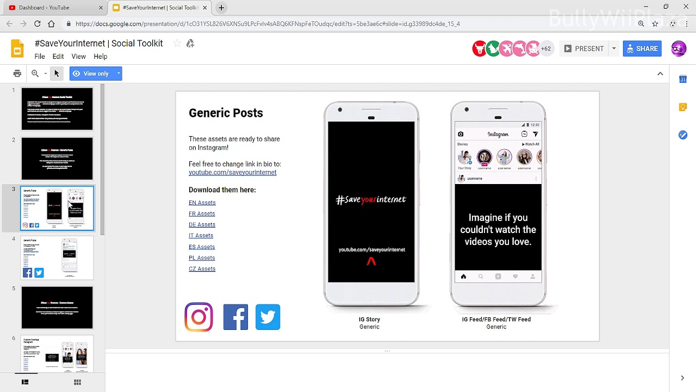Image resolution: width=696 pixels, height=392 pixels.
Task: Open the zoom tool
Action: click(35, 73)
